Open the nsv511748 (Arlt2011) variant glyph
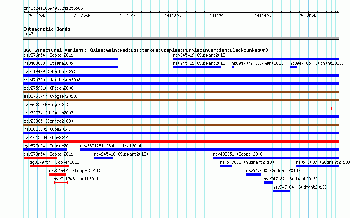 pyautogui.click(x=61, y=183)
